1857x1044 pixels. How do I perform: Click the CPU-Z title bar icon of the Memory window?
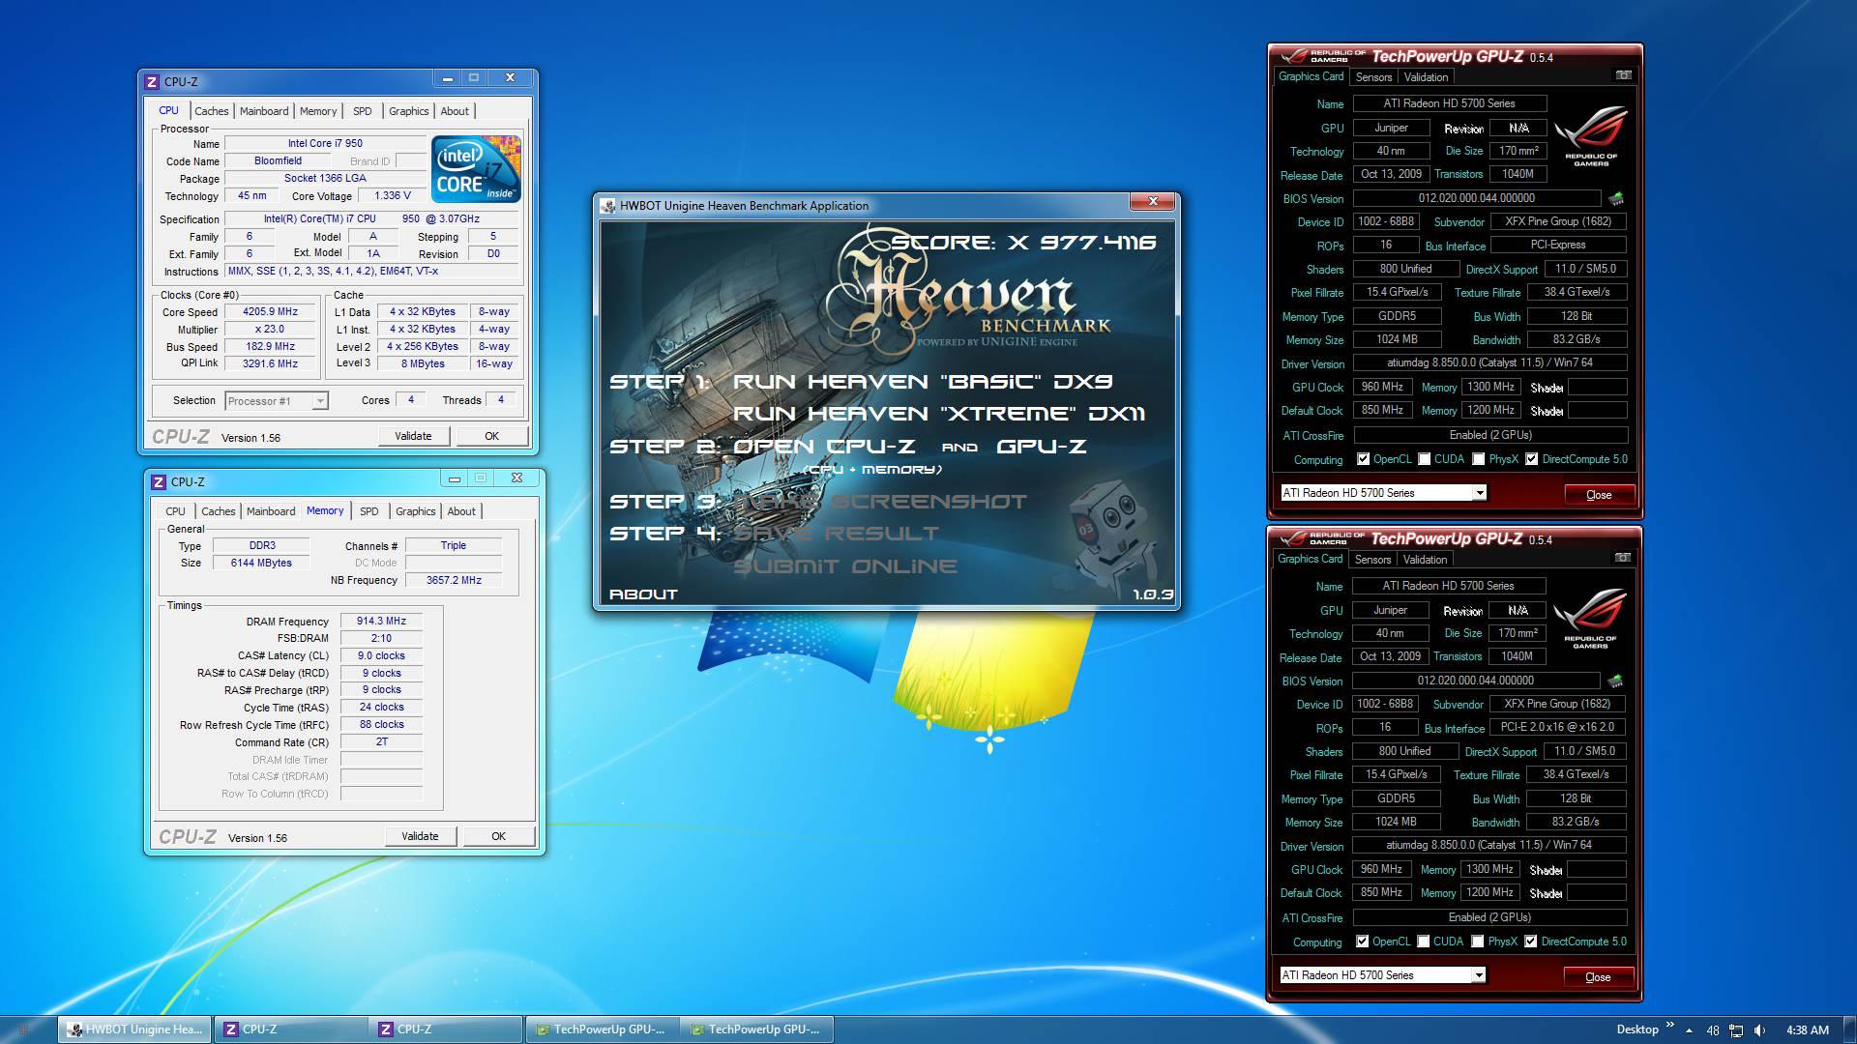(159, 481)
